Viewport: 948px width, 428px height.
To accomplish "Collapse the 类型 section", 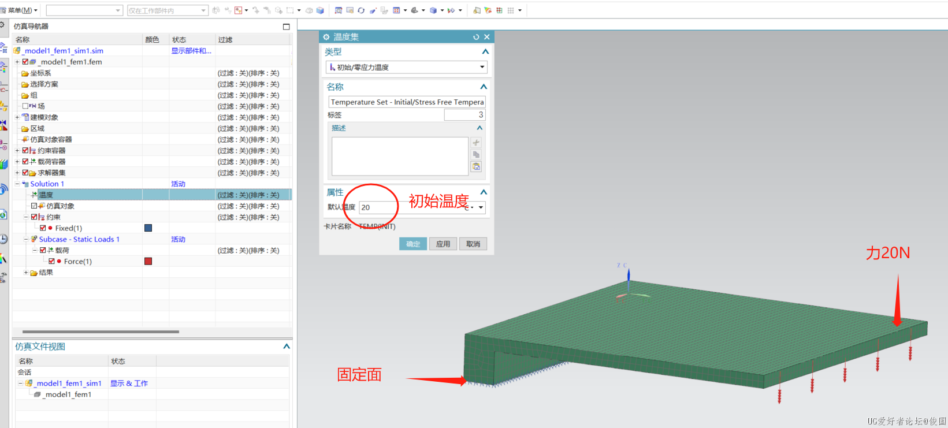I will [x=485, y=51].
